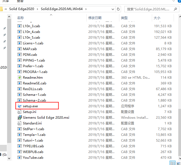
Task: Click Solid.Edge.2020.ML.Win64 breadcrumb segment
Action: (62, 9)
